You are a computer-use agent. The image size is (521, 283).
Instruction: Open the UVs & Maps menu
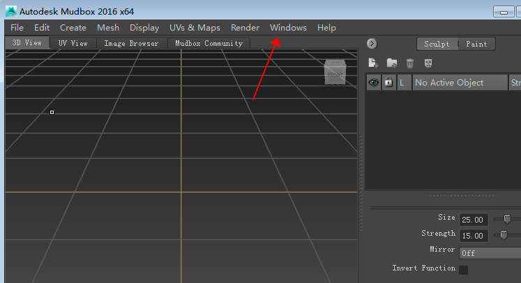195,28
